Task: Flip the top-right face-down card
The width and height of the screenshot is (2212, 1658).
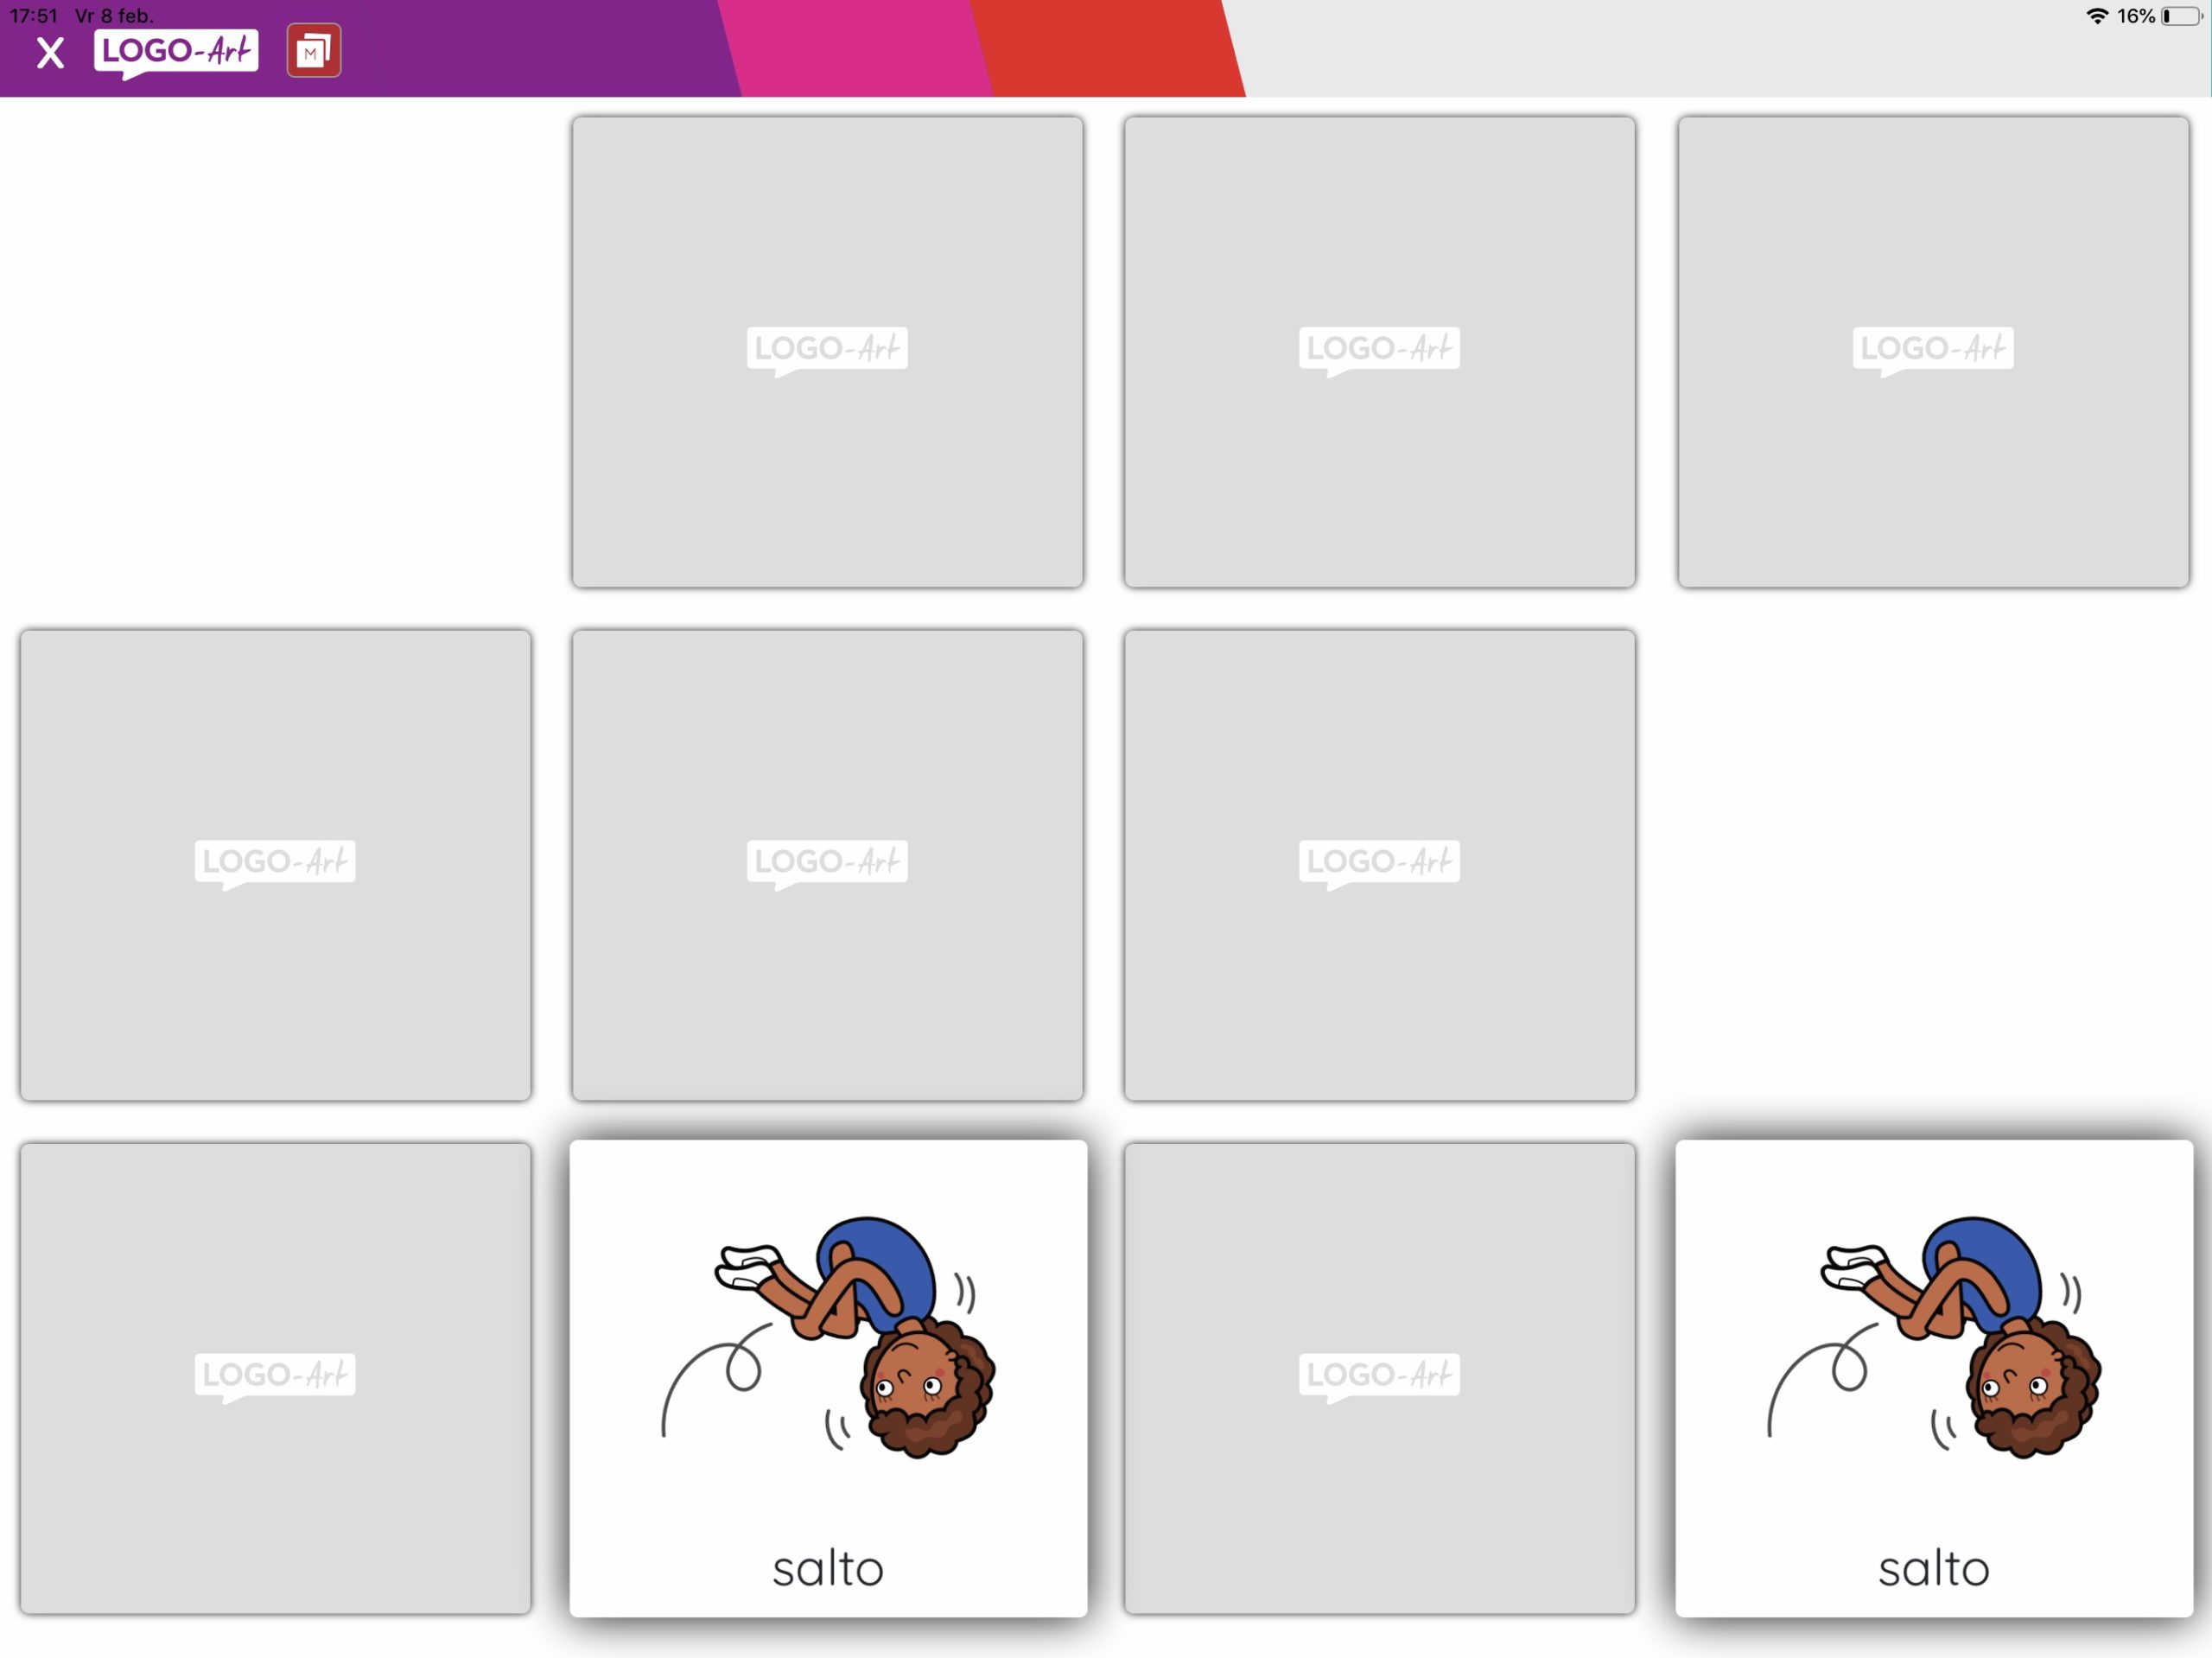Action: [x=1932, y=351]
